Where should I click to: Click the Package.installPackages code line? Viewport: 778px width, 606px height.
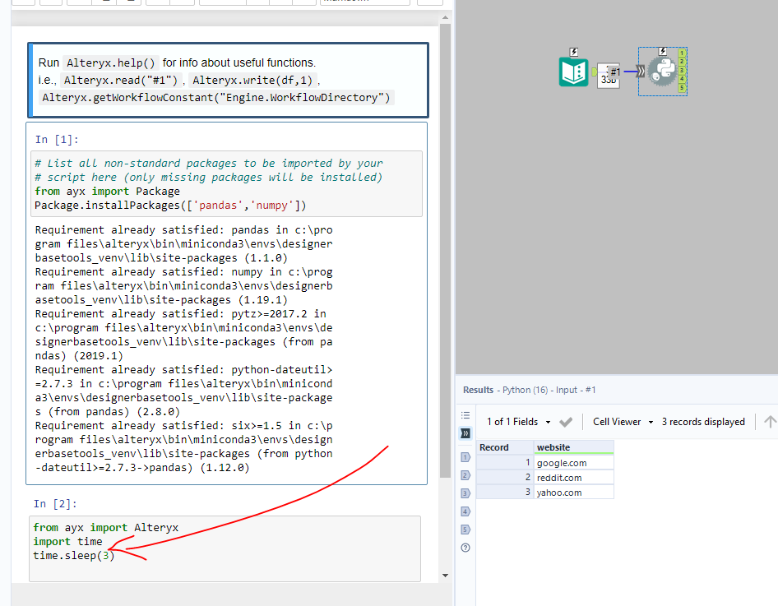click(x=170, y=206)
